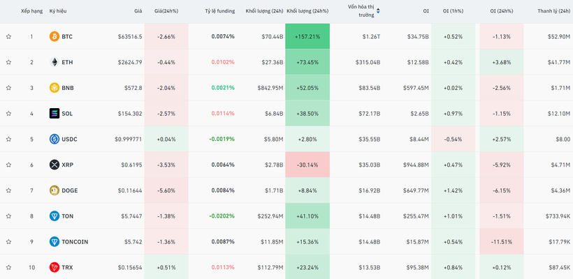This screenshot has height=279, width=573.
Task: Click the Bitcoin (BTC) coin icon
Action: [x=55, y=36]
